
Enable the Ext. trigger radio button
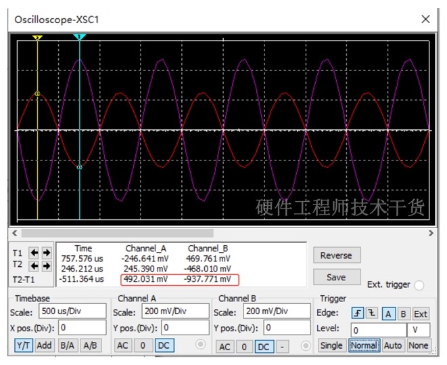(419, 285)
